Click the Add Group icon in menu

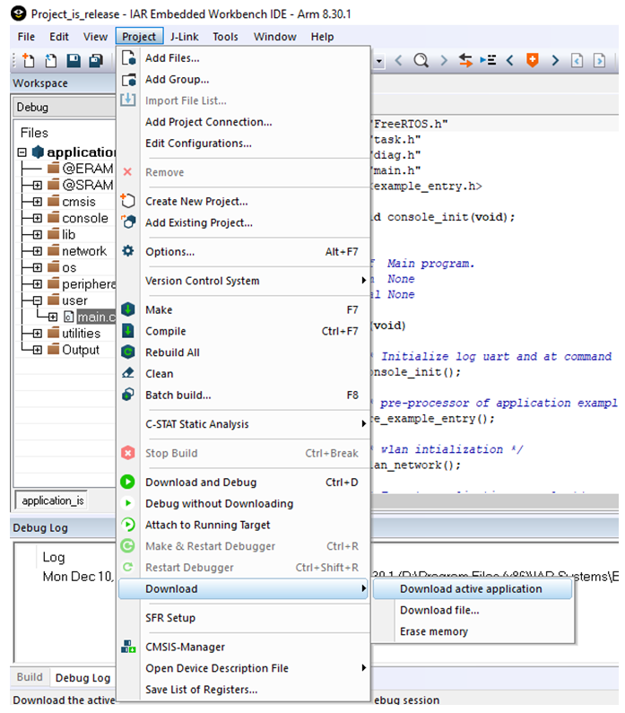pos(128,80)
